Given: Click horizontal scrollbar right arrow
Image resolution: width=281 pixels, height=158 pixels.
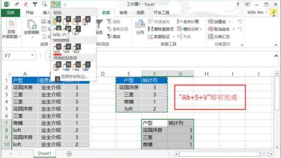Looking at the screenshot, I should (271, 154).
